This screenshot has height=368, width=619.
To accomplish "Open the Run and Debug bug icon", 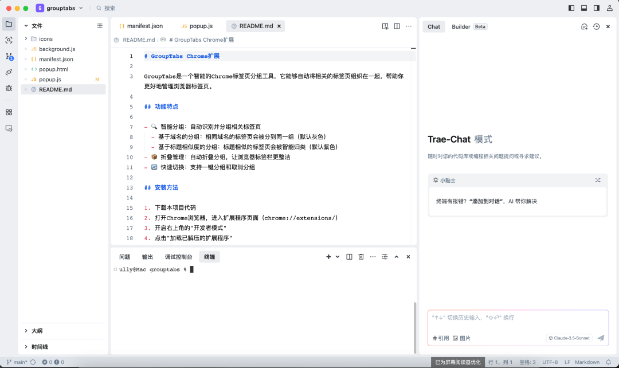I will [x=9, y=88].
